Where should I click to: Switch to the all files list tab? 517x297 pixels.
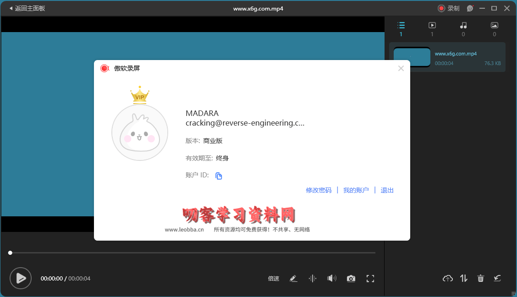(x=401, y=28)
